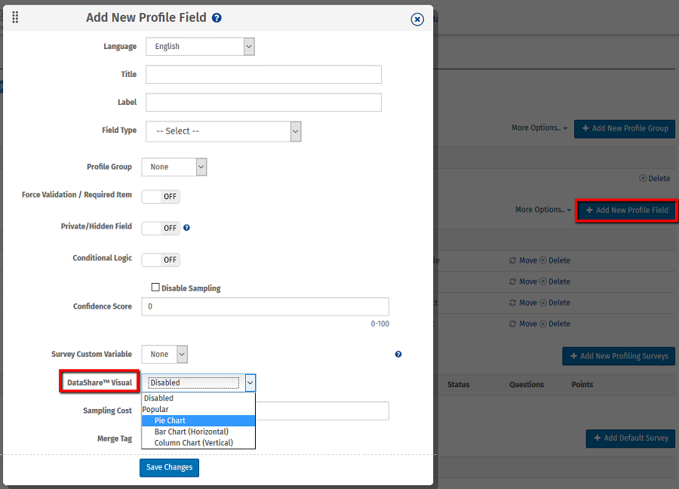Image resolution: width=679 pixels, height=489 pixels.
Task: Expand the Field Type select dropdown
Action: click(223, 131)
